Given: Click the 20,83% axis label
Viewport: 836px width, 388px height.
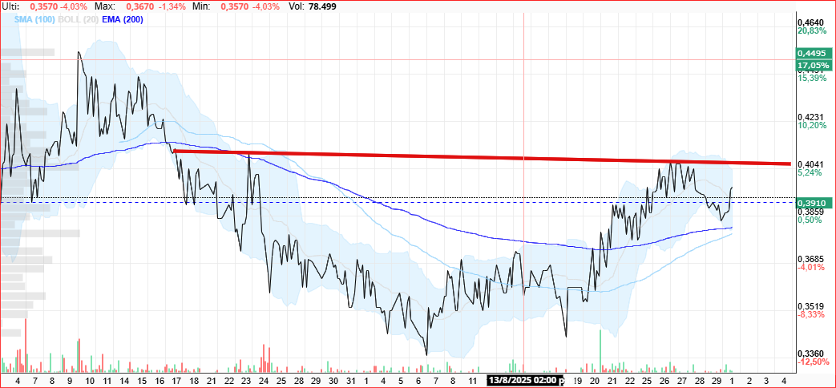Looking at the screenshot, I should click(x=812, y=31).
